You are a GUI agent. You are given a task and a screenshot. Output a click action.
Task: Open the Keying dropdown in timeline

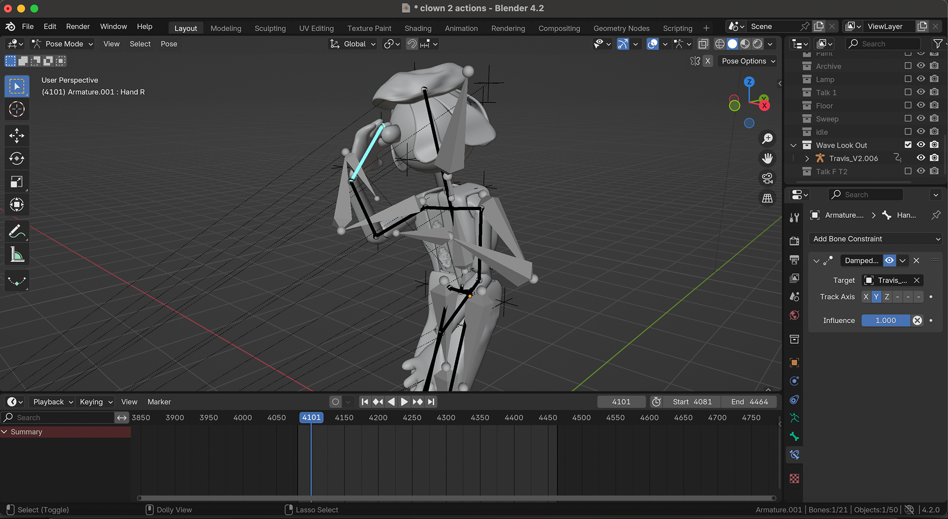click(96, 402)
